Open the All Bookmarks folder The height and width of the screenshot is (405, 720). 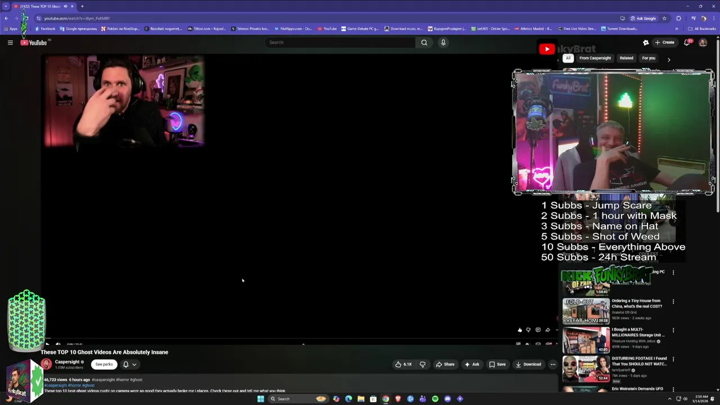coord(702,29)
